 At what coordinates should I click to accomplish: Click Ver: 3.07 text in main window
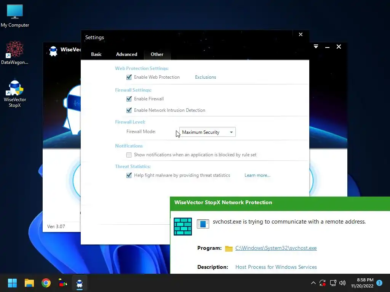[x=56, y=227]
